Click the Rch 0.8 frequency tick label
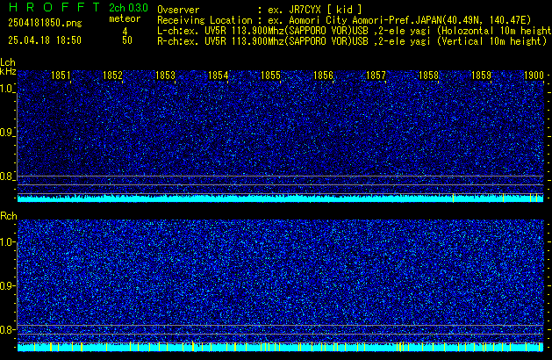552x360 pixels. (x=6, y=329)
